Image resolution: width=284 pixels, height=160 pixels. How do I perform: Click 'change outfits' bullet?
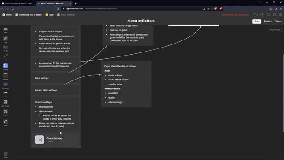[x=46, y=107]
